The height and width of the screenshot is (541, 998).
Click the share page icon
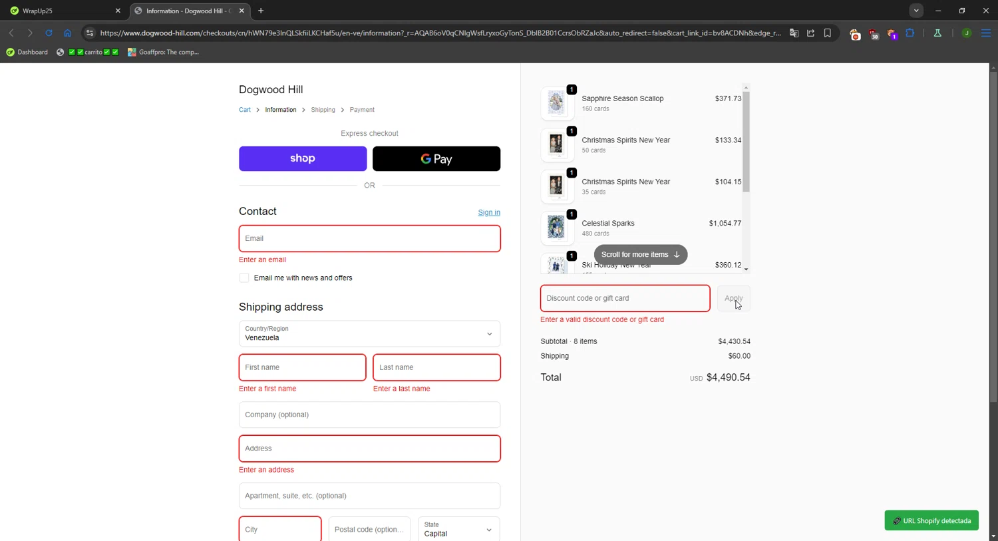810,33
